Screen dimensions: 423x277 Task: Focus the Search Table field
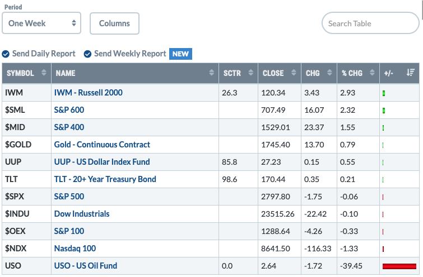tap(370, 23)
